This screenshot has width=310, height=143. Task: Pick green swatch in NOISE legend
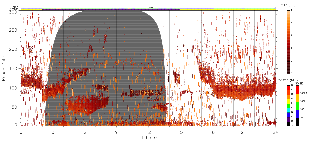click(x=297, y=106)
